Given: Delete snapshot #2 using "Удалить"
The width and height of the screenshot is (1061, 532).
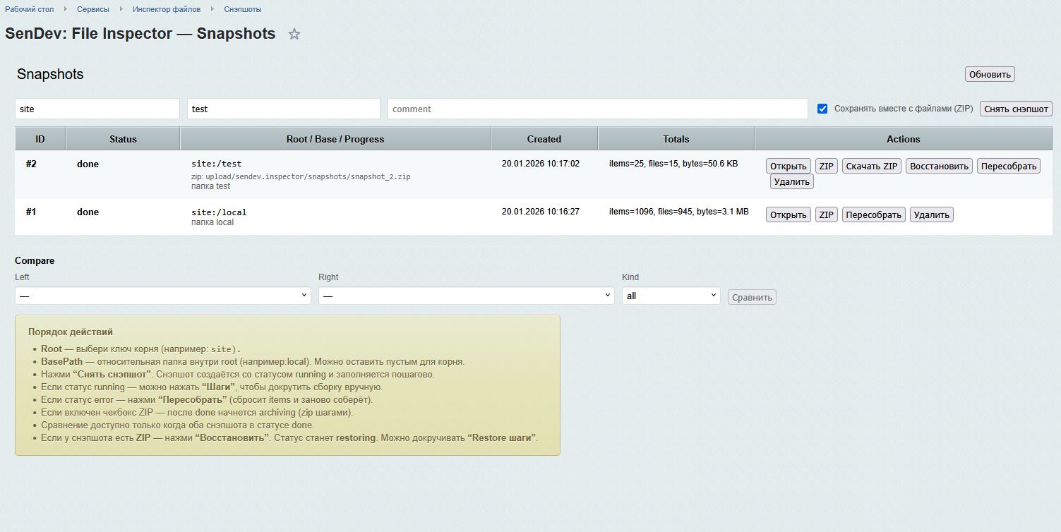Looking at the screenshot, I should point(792,181).
